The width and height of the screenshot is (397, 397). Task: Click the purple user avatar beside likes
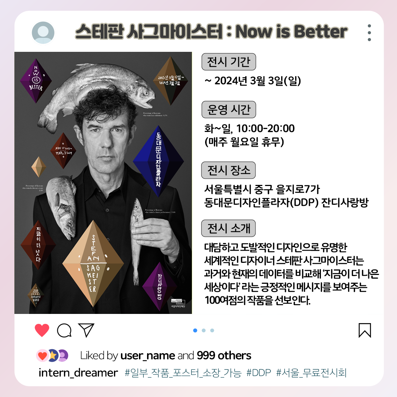click(63, 355)
